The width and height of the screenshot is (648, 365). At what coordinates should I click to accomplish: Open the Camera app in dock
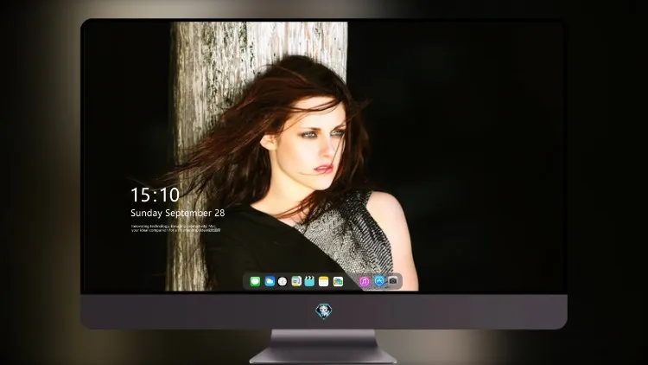pos(392,280)
